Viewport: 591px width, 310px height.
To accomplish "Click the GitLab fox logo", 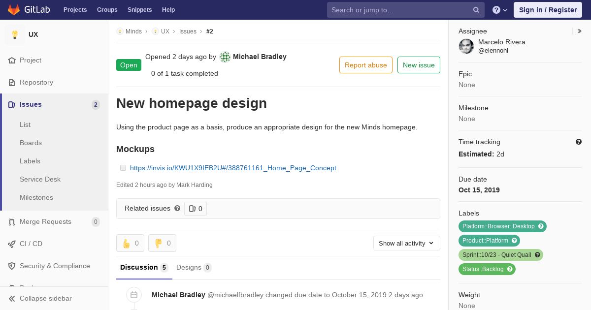I will click(14, 10).
